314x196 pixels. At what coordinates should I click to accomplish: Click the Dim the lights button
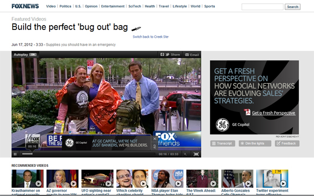click(x=255, y=143)
